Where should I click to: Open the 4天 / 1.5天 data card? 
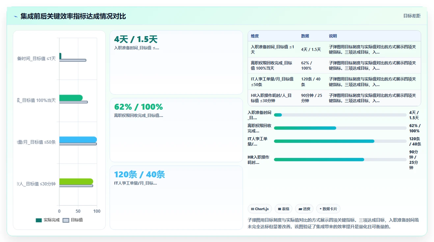(176, 62)
